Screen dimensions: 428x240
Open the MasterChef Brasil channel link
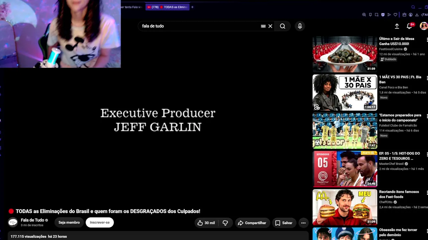pos(392,164)
